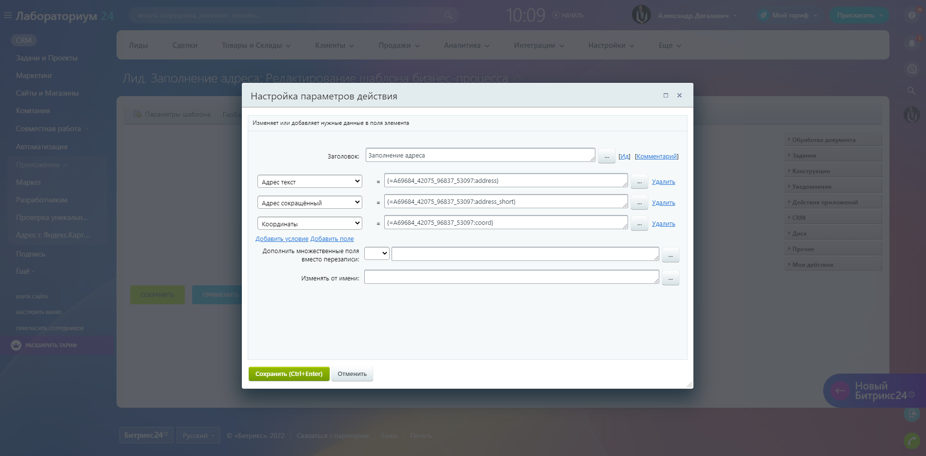Image resolution: width=926 pixels, height=456 pixels.
Task: Open the Интеграции menu
Action: pyautogui.click(x=539, y=45)
